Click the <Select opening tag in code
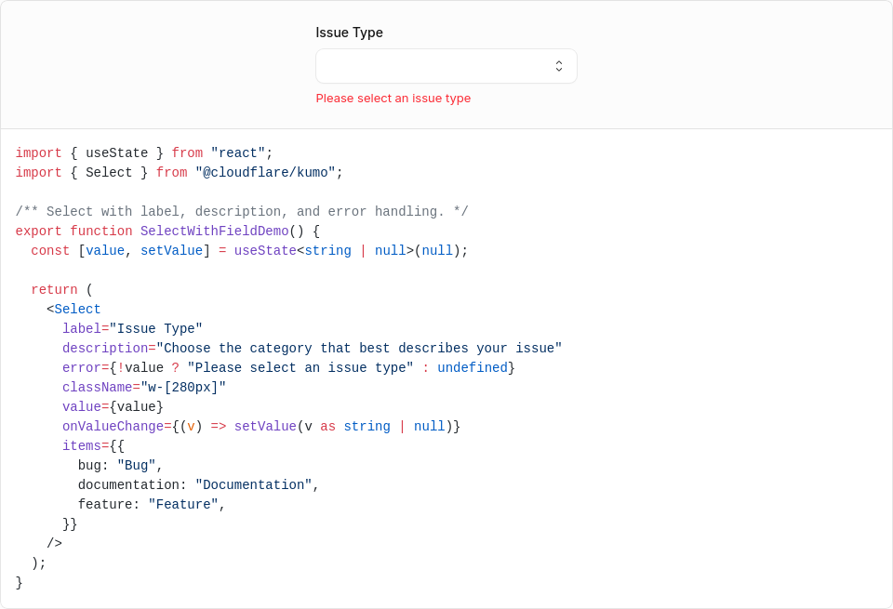 (x=73, y=309)
